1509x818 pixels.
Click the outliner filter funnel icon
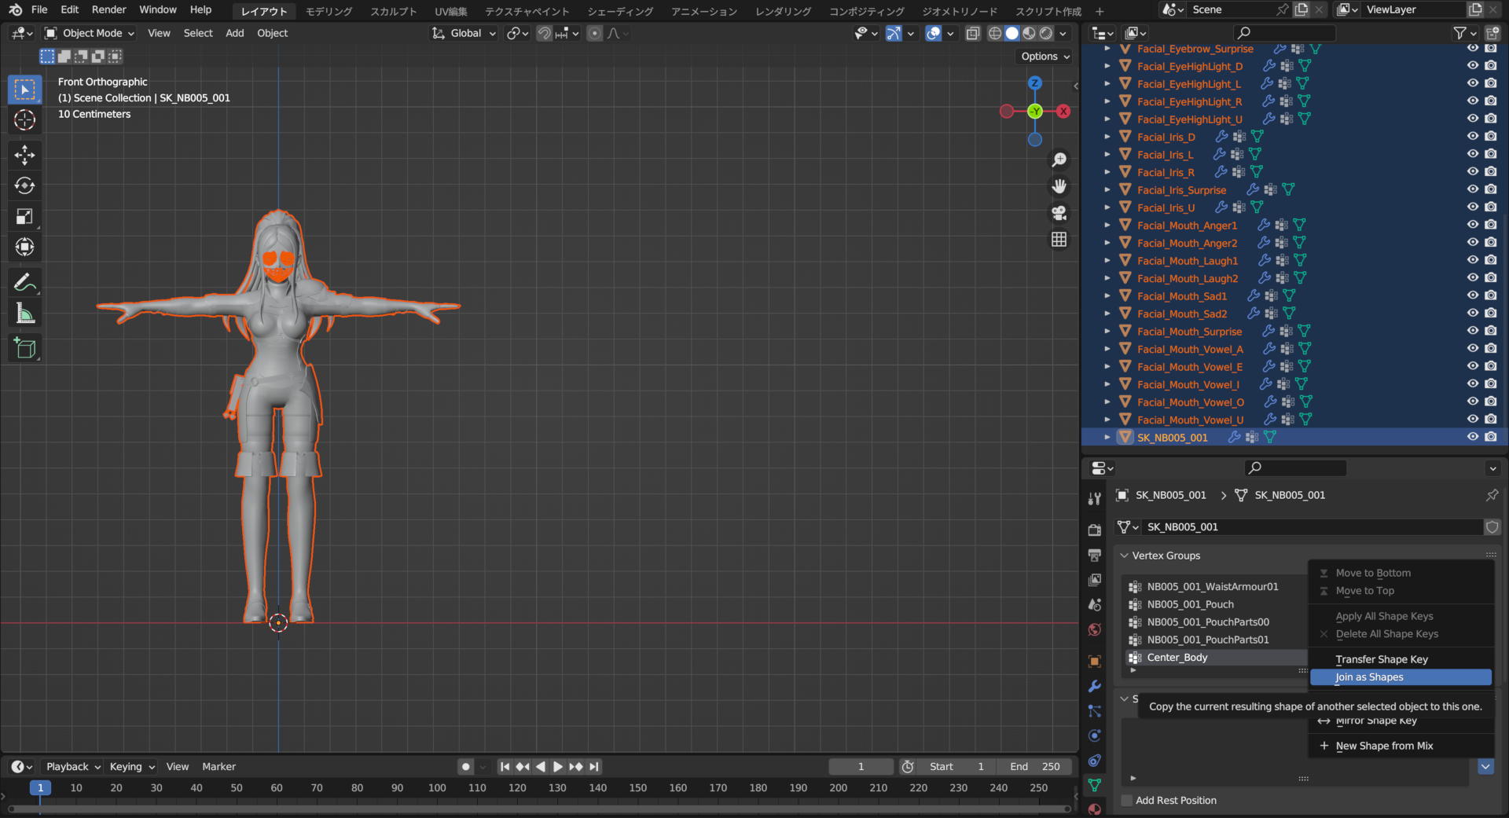click(1460, 33)
